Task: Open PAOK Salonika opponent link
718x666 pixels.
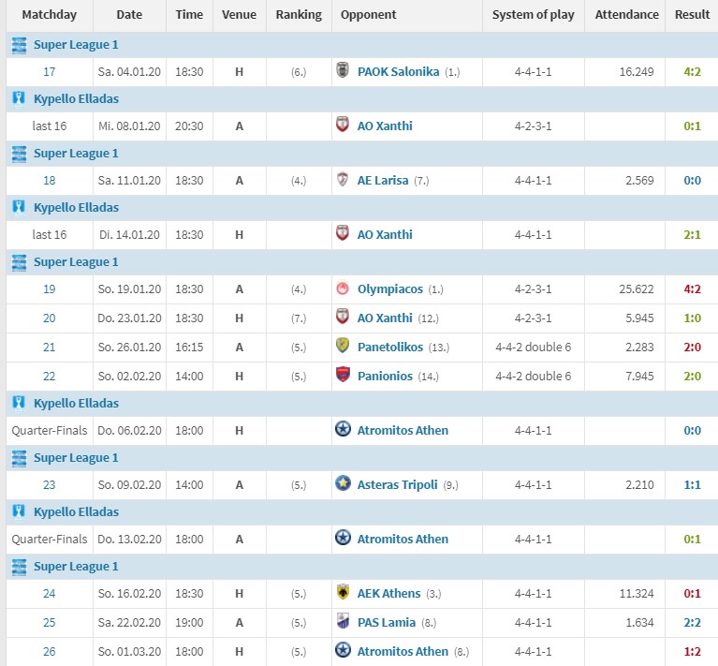Action: (x=398, y=72)
